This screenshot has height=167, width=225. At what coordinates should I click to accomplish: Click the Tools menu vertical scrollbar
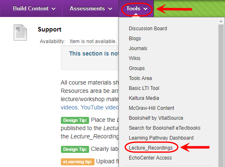tap(221, 95)
